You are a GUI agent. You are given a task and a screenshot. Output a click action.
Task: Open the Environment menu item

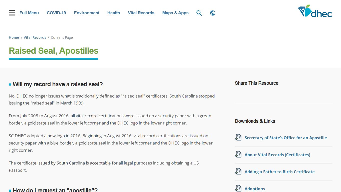(x=87, y=13)
